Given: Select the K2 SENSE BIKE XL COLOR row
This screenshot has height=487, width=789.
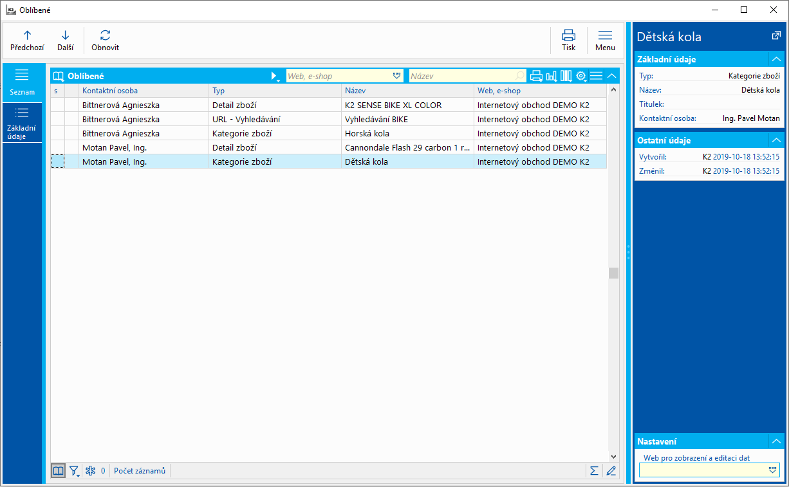Looking at the screenshot, I should click(x=328, y=105).
